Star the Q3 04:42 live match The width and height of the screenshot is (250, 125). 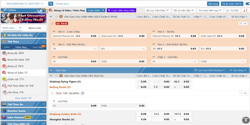52,23
